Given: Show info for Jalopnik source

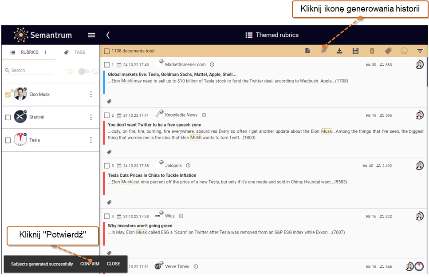Looking at the screenshot, I should coord(188,166).
